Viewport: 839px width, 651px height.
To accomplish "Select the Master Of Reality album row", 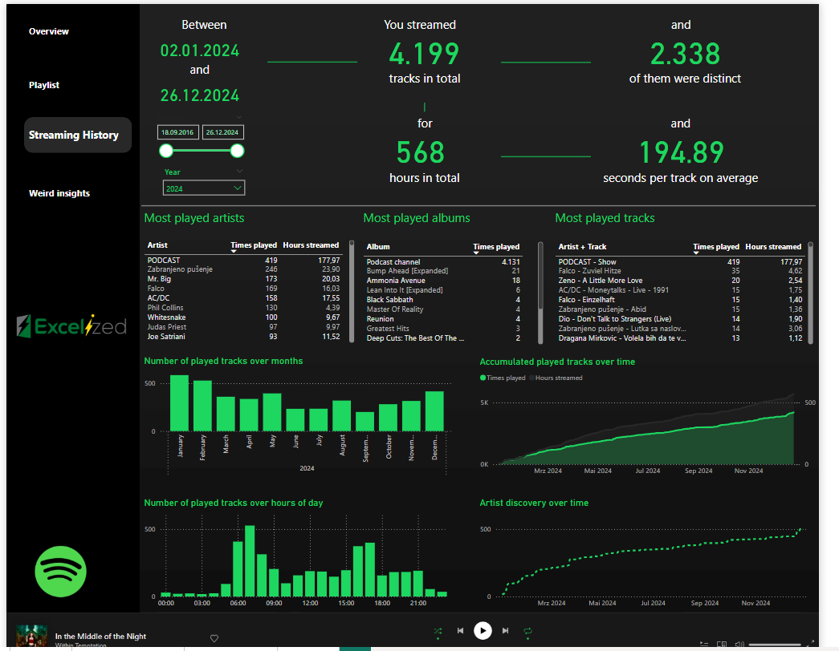I will click(443, 309).
